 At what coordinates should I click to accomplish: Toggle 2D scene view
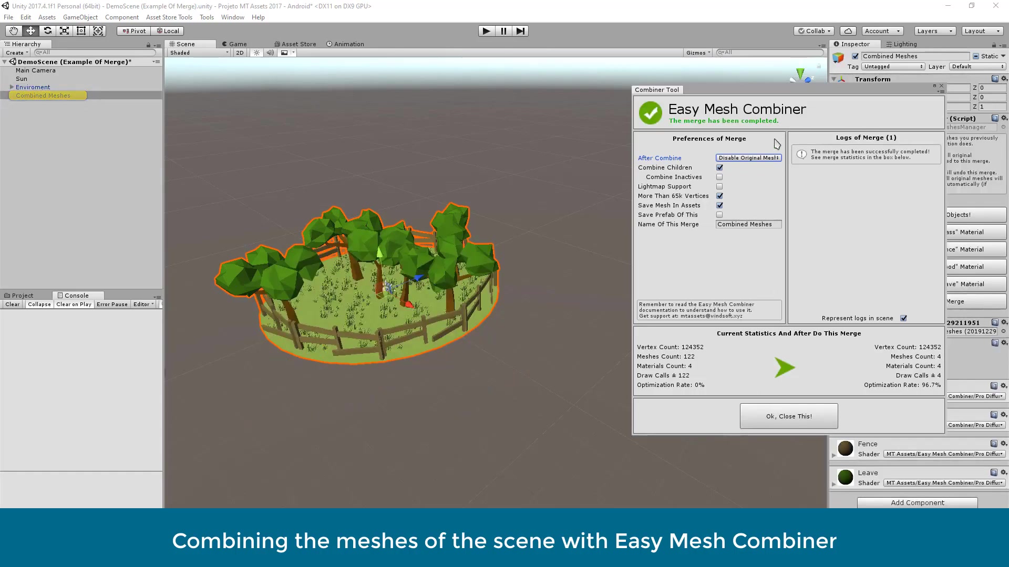240,52
